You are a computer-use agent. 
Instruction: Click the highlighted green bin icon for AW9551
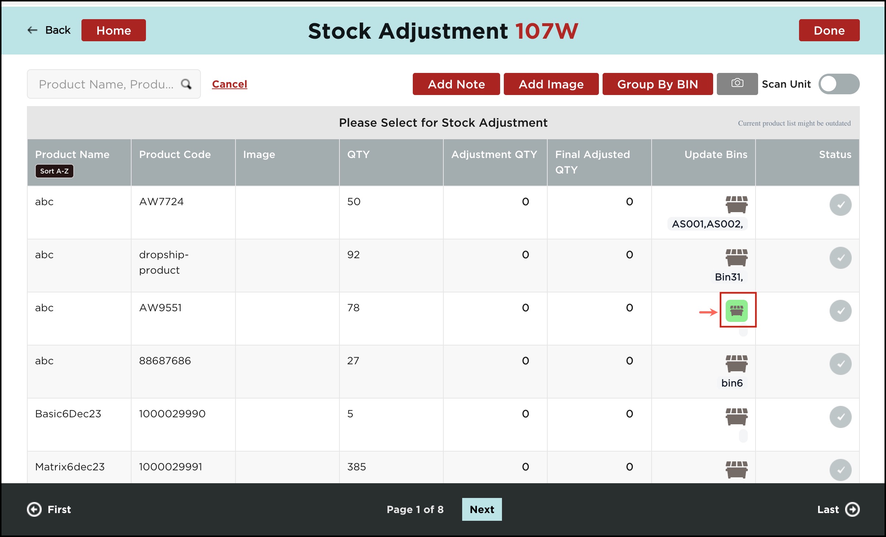pyautogui.click(x=736, y=311)
